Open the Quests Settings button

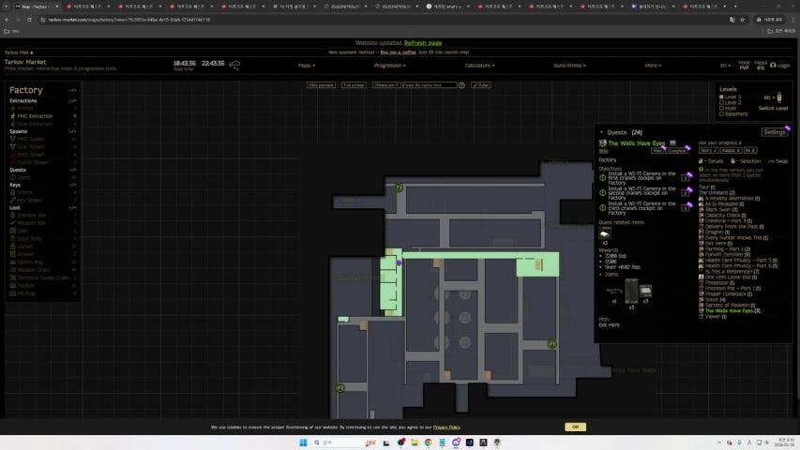pos(774,132)
